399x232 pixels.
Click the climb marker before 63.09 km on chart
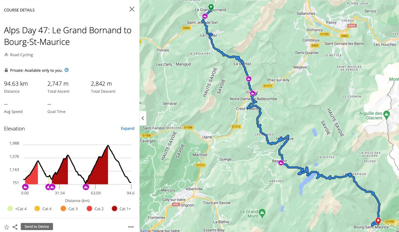tap(86, 187)
